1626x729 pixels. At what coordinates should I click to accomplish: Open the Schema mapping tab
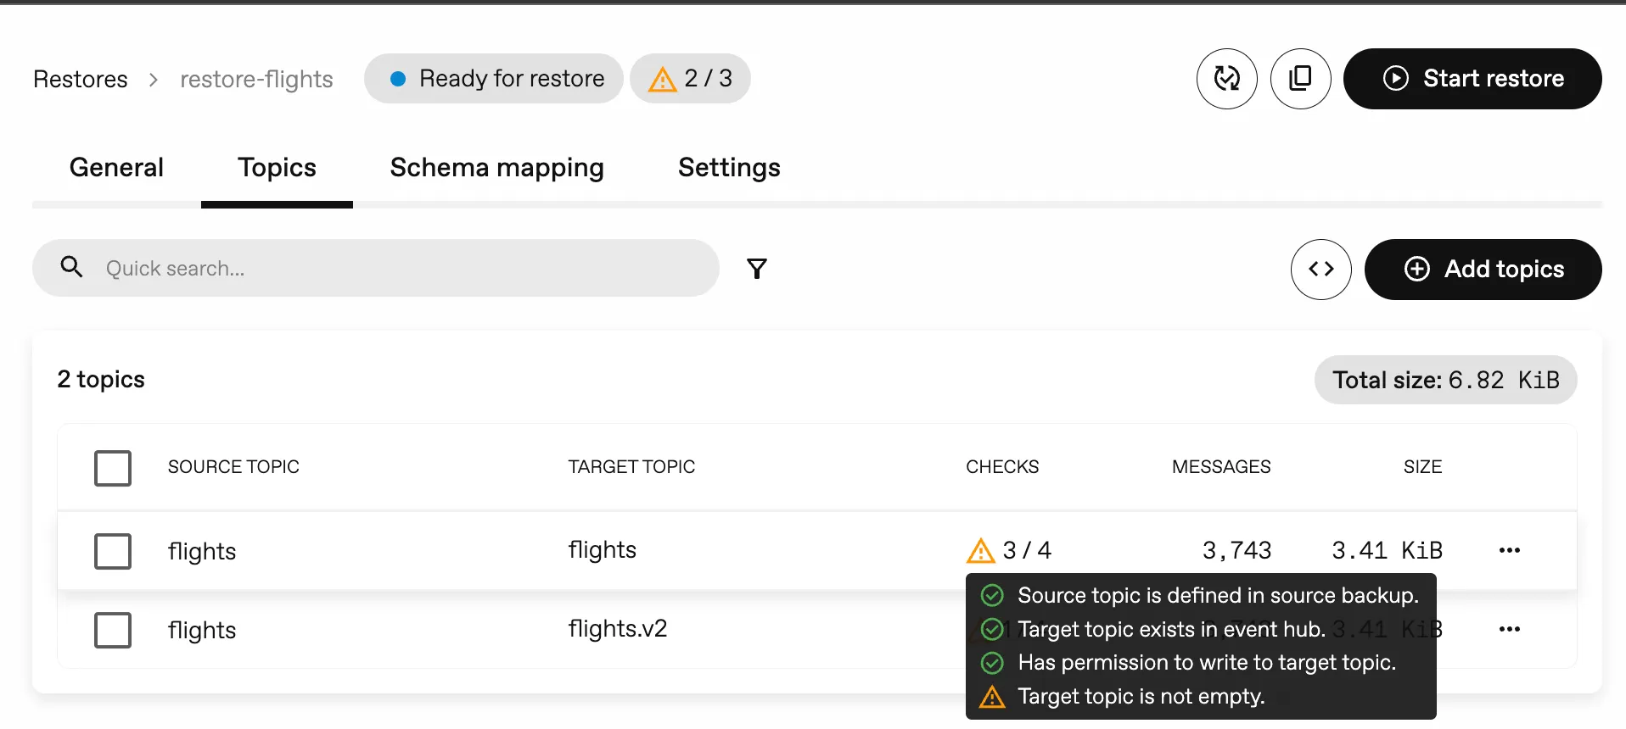tap(496, 168)
